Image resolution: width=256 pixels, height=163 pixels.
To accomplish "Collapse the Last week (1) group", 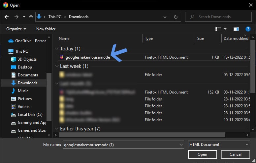I will coord(57,66).
